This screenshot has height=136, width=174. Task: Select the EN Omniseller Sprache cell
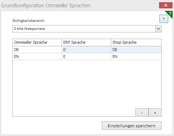(37, 57)
